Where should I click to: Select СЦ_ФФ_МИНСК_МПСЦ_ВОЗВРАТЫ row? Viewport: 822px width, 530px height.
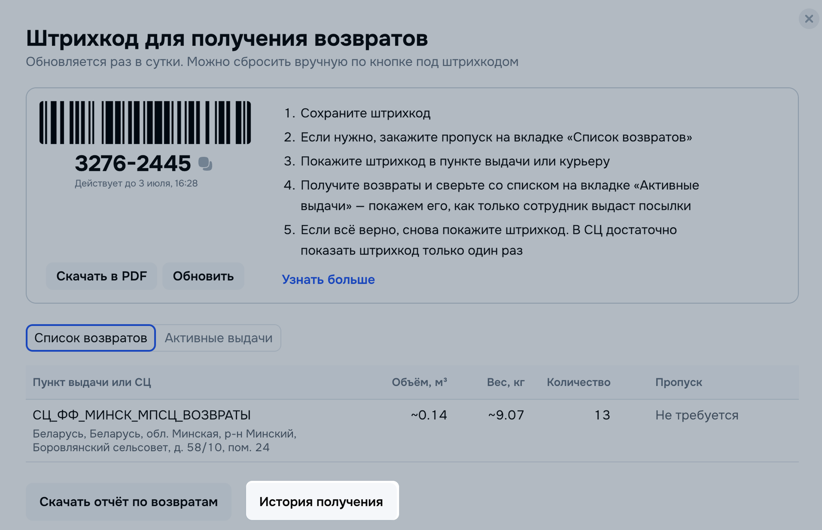pyautogui.click(x=141, y=415)
